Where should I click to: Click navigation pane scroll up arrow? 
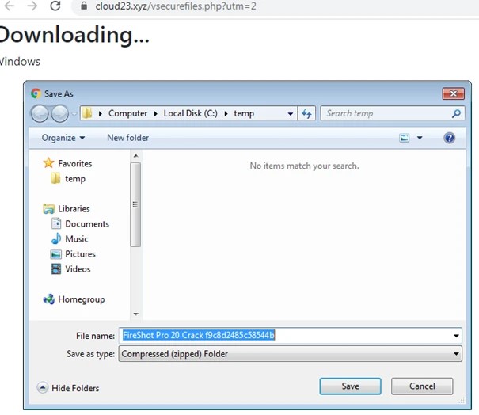coord(135,156)
